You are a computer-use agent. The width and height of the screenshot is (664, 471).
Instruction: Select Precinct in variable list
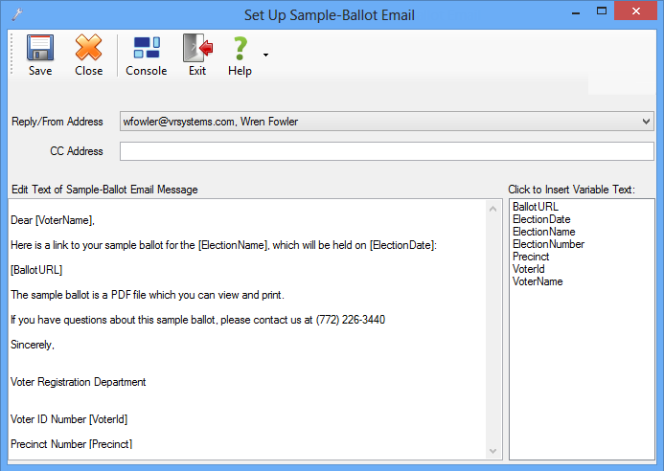click(531, 257)
